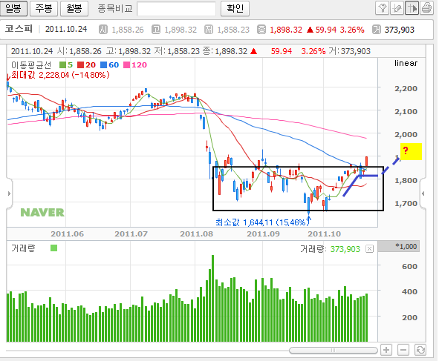Click the high price 고 icon
Screen dimensions: 439x361
point(156,30)
